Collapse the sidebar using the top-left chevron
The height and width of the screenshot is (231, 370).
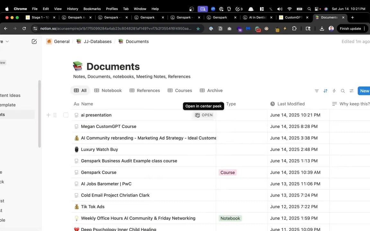coord(7,41)
